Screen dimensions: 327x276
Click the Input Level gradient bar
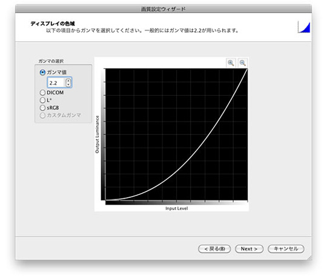tap(176, 203)
